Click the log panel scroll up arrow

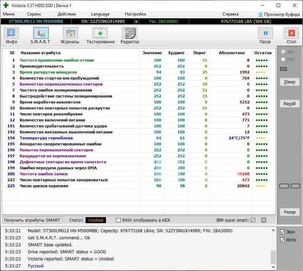(273, 230)
